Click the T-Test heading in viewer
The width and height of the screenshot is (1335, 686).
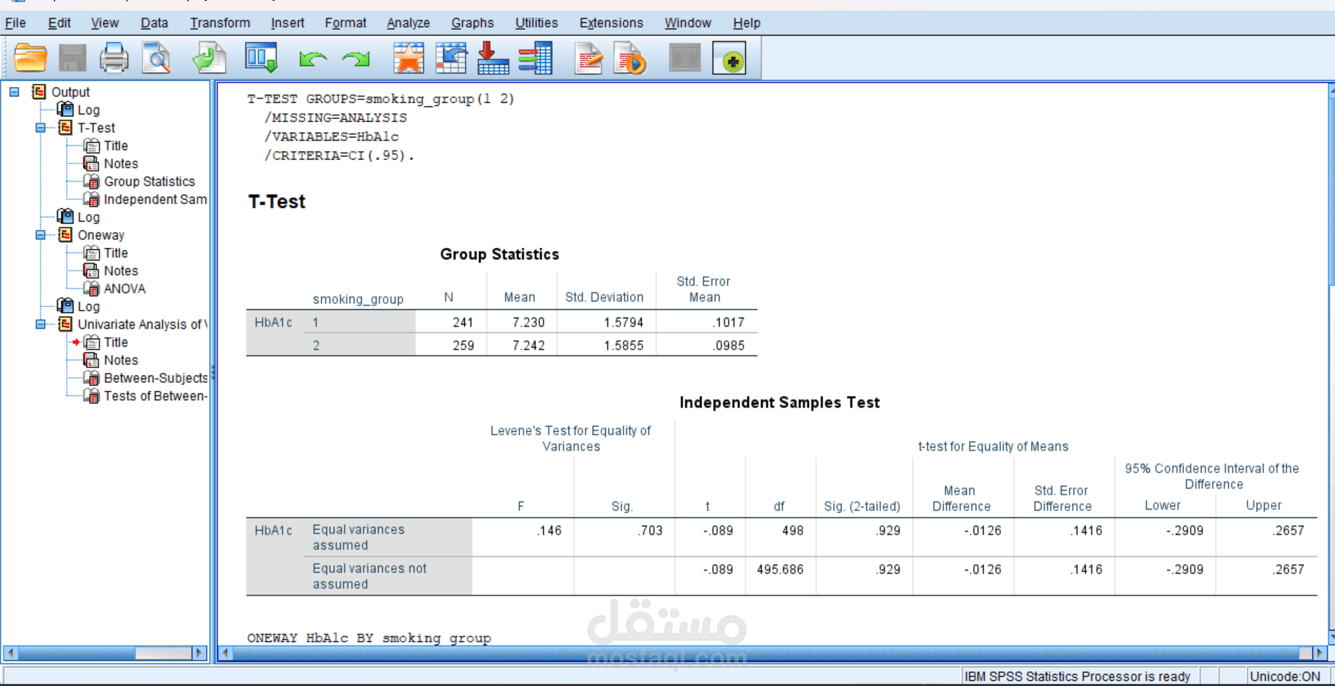pos(276,202)
